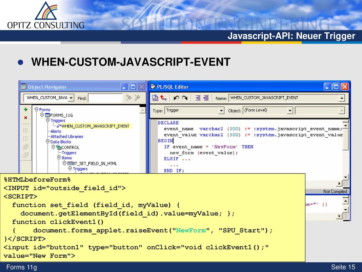Viewport: 362px width, 272px height.
Task: Click the Find input field
Action: 105,98
